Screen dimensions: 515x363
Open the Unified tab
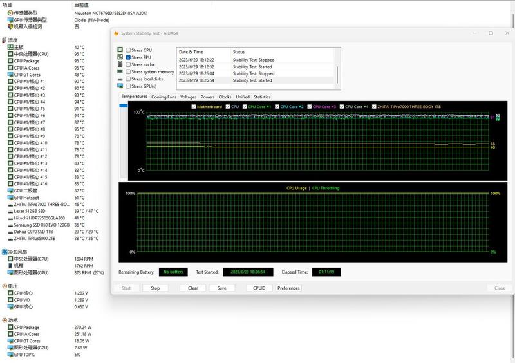coord(243,97)
